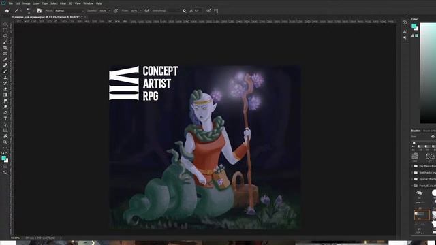Toggle pressure for size

tap(208, 11)
